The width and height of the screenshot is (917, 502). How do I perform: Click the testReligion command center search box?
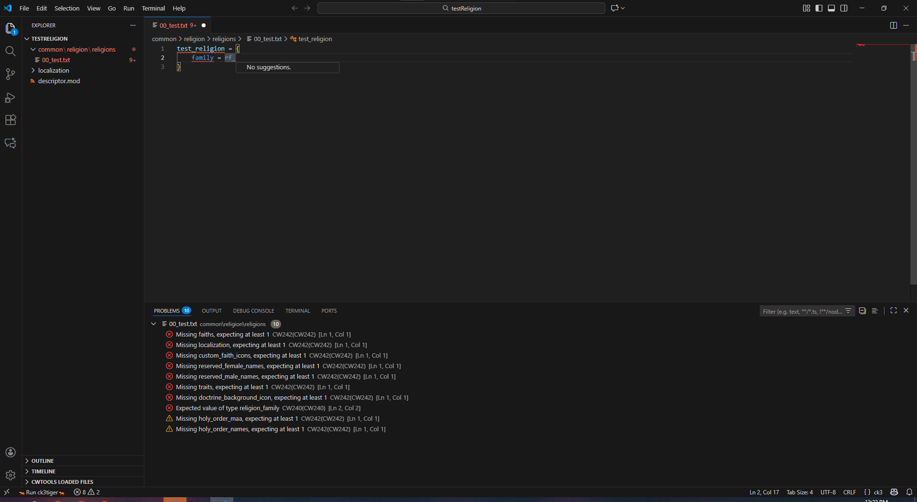(461, 8)
